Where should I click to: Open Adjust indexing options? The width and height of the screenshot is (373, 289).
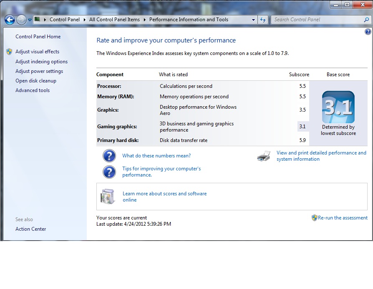tap(41, 62)
